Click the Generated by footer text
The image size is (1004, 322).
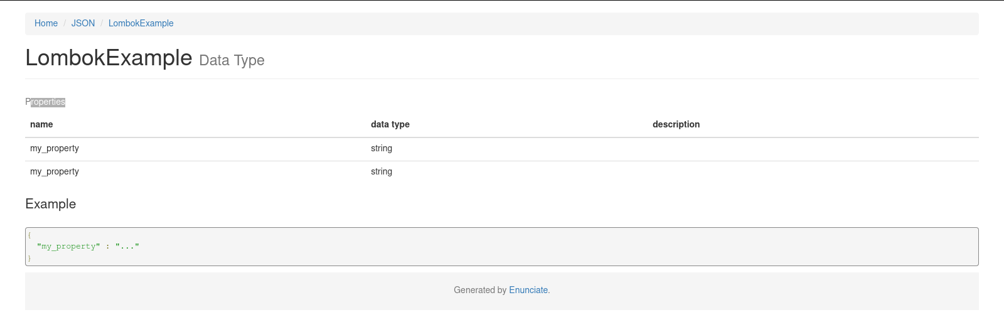[480, 290]
